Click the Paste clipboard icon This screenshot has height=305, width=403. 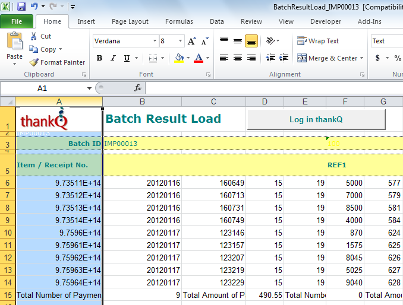14,41
